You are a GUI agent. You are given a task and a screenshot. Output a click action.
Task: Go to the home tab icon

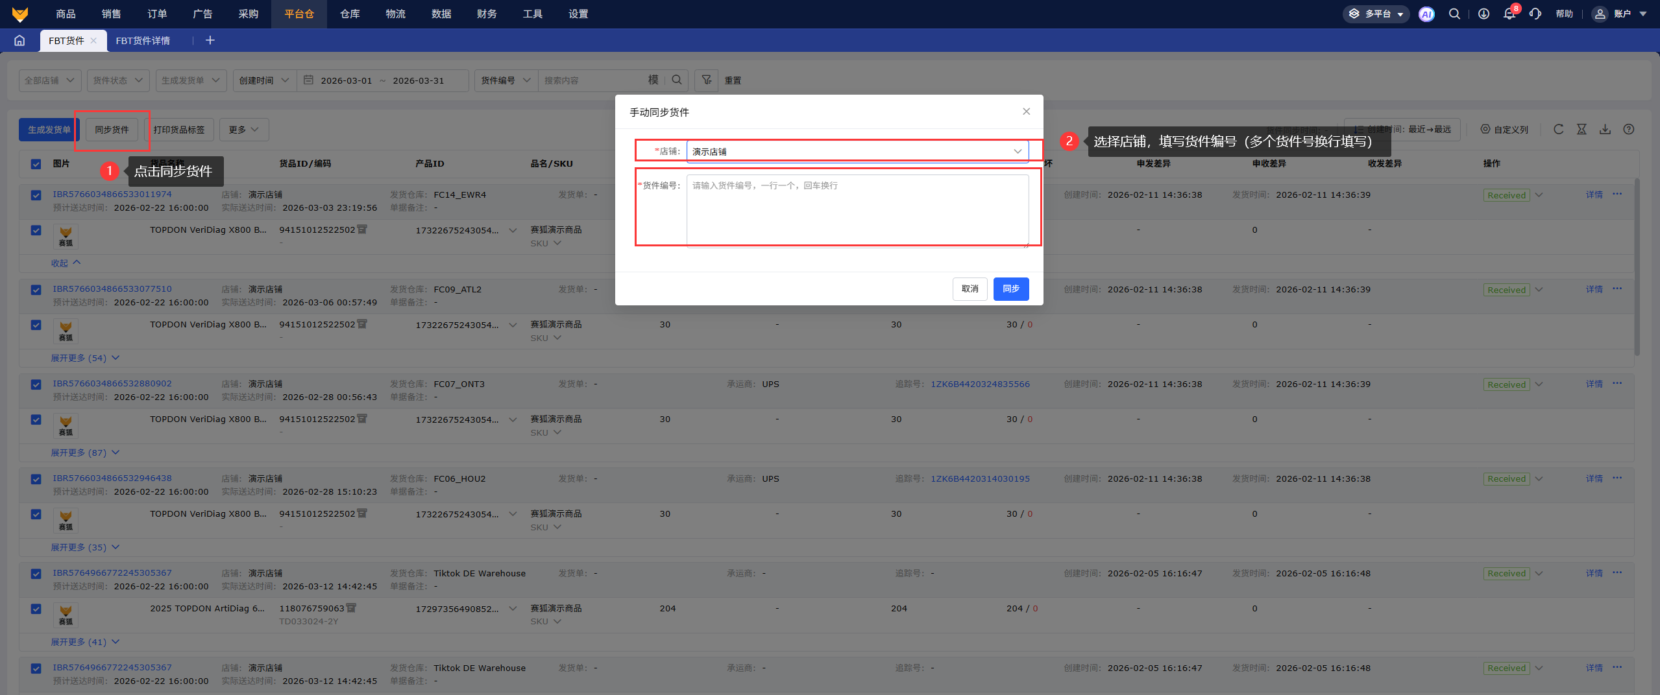click(19, 40)
